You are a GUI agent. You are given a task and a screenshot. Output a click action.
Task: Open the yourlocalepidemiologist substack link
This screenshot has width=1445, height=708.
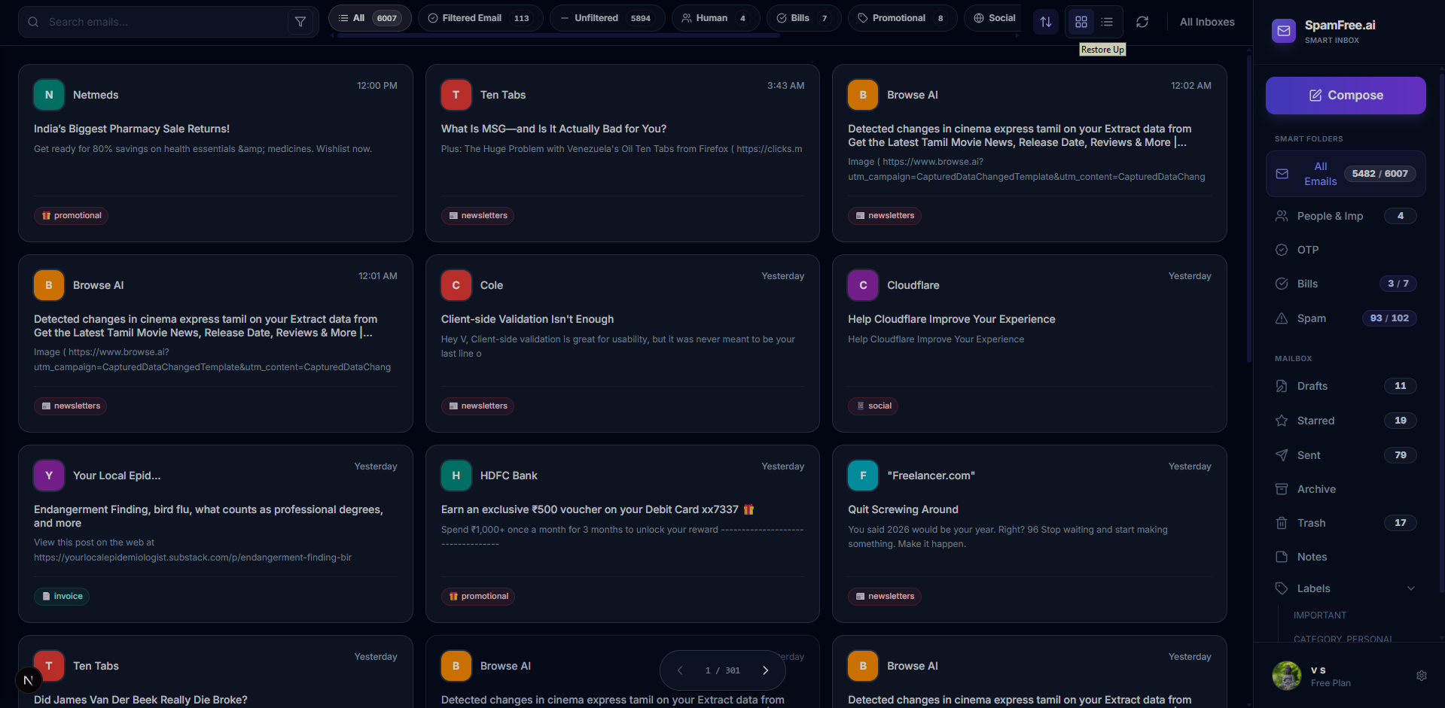coord(193,558)
